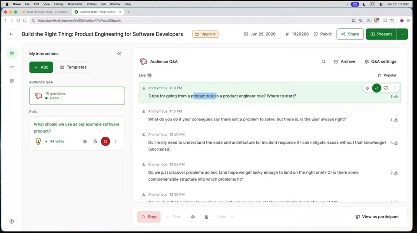Viewport: 417px width, 233px height.
Task: Open a new browser tab
Action: pos(128,12)
